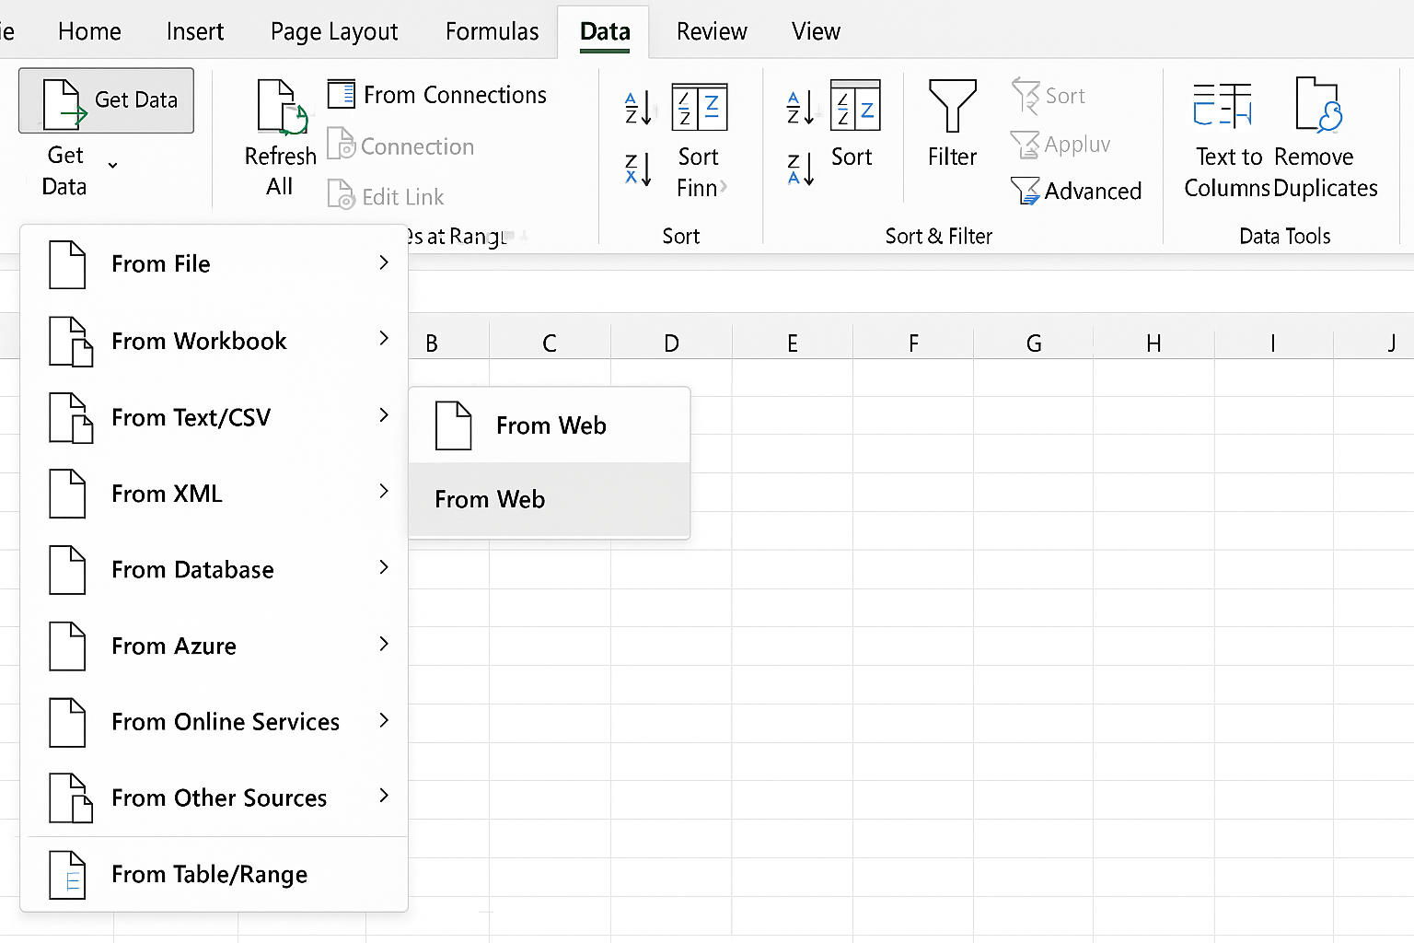Click the From Table/Range icon

pyautogui.click(x=67, y=875)
